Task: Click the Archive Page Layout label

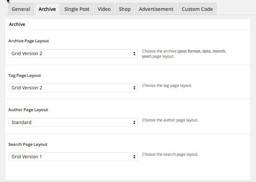Action: tap(29, 41)
